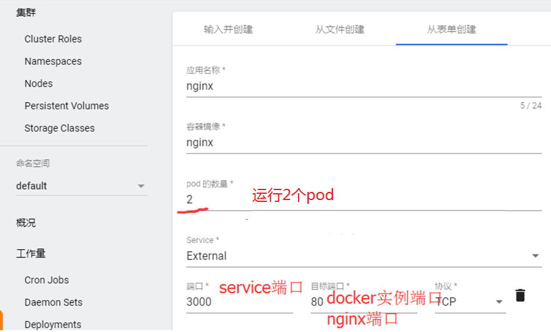Open the namespace dropdown showing default
The image size is (551, 332).
[x=81, y=186]
